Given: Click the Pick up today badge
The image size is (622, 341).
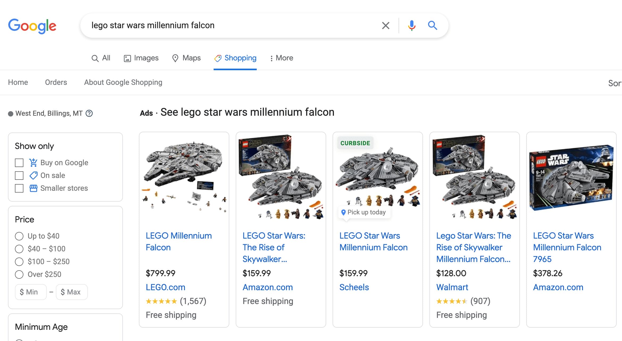Looking at the screenshot, I should (363, 212).
